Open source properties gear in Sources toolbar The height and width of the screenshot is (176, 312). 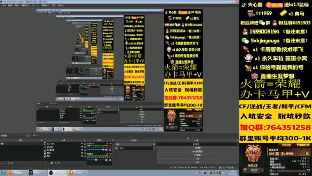tap(52, 163)
